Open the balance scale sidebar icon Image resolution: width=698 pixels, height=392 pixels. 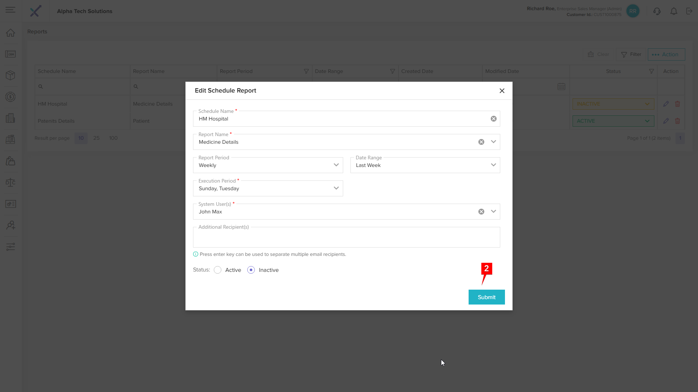(11, 182)
